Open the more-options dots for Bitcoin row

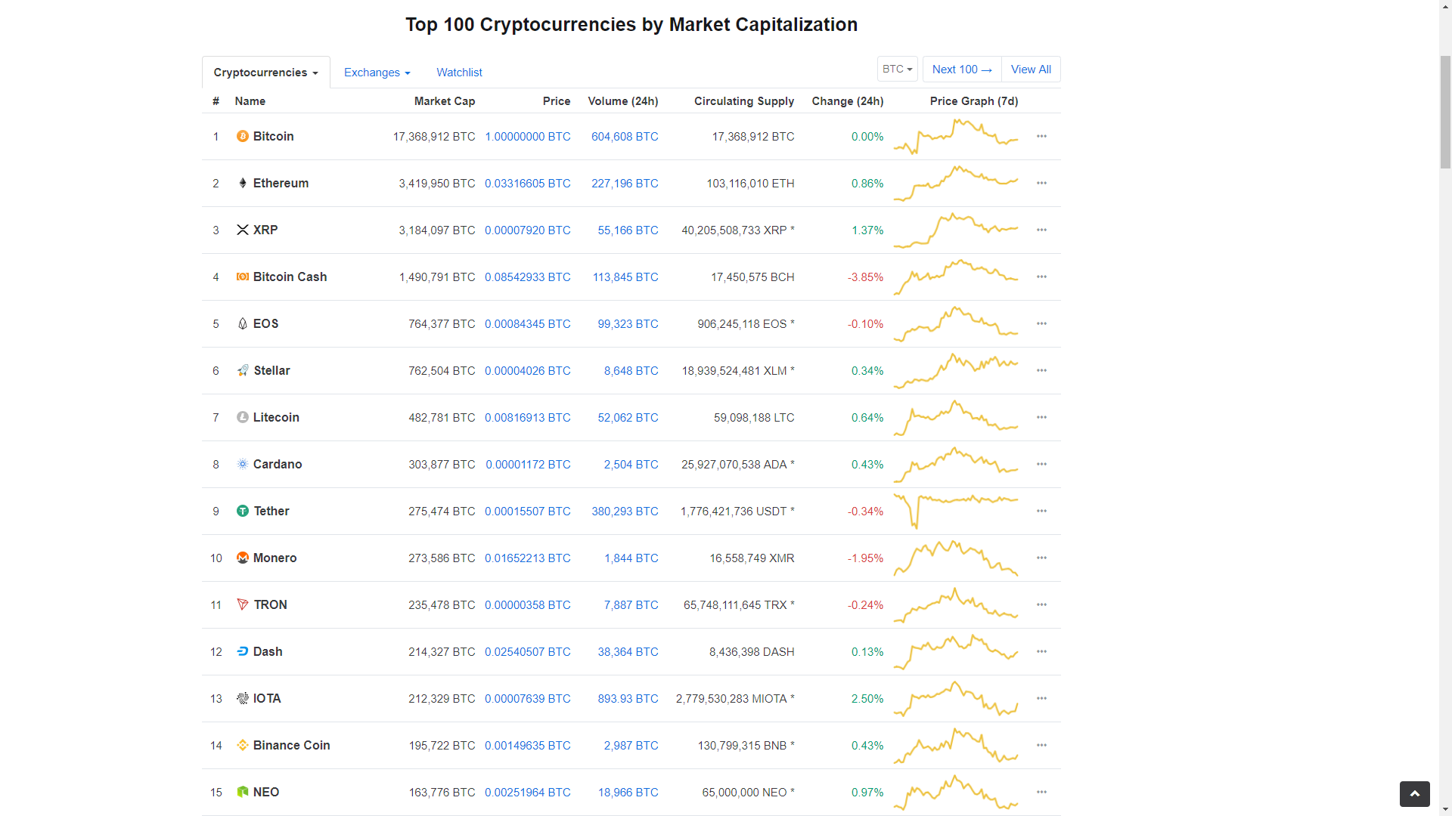point(1041,136)
